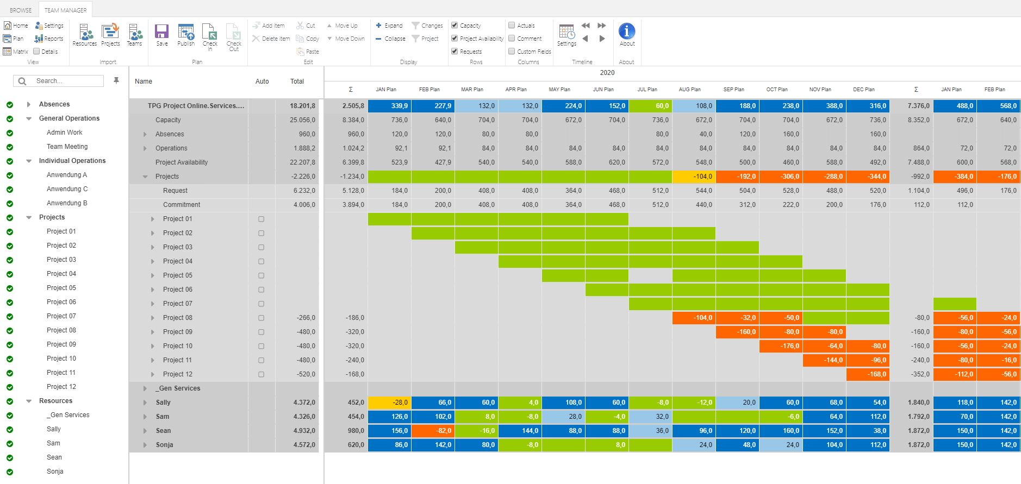Open the Resources import icon
The width and height of the screenshot is (1021, 484).
tap(85, 34)
